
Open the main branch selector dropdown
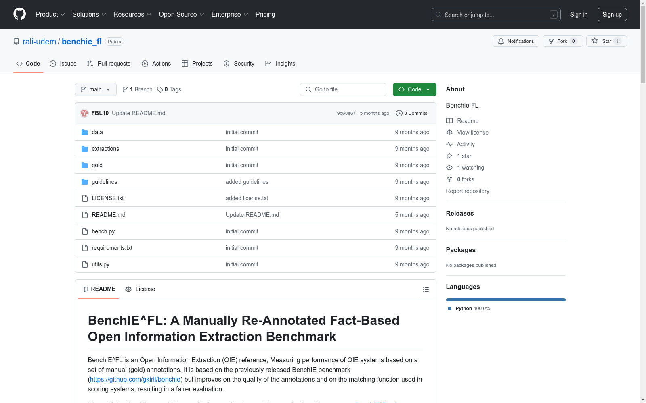pos(96,89)
